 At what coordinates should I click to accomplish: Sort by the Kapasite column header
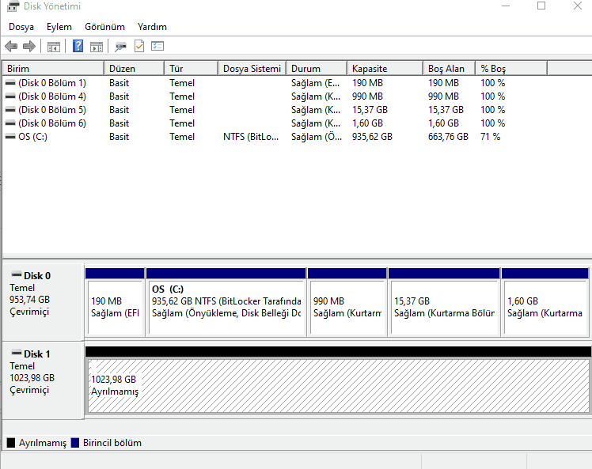[x=385, y=69]
